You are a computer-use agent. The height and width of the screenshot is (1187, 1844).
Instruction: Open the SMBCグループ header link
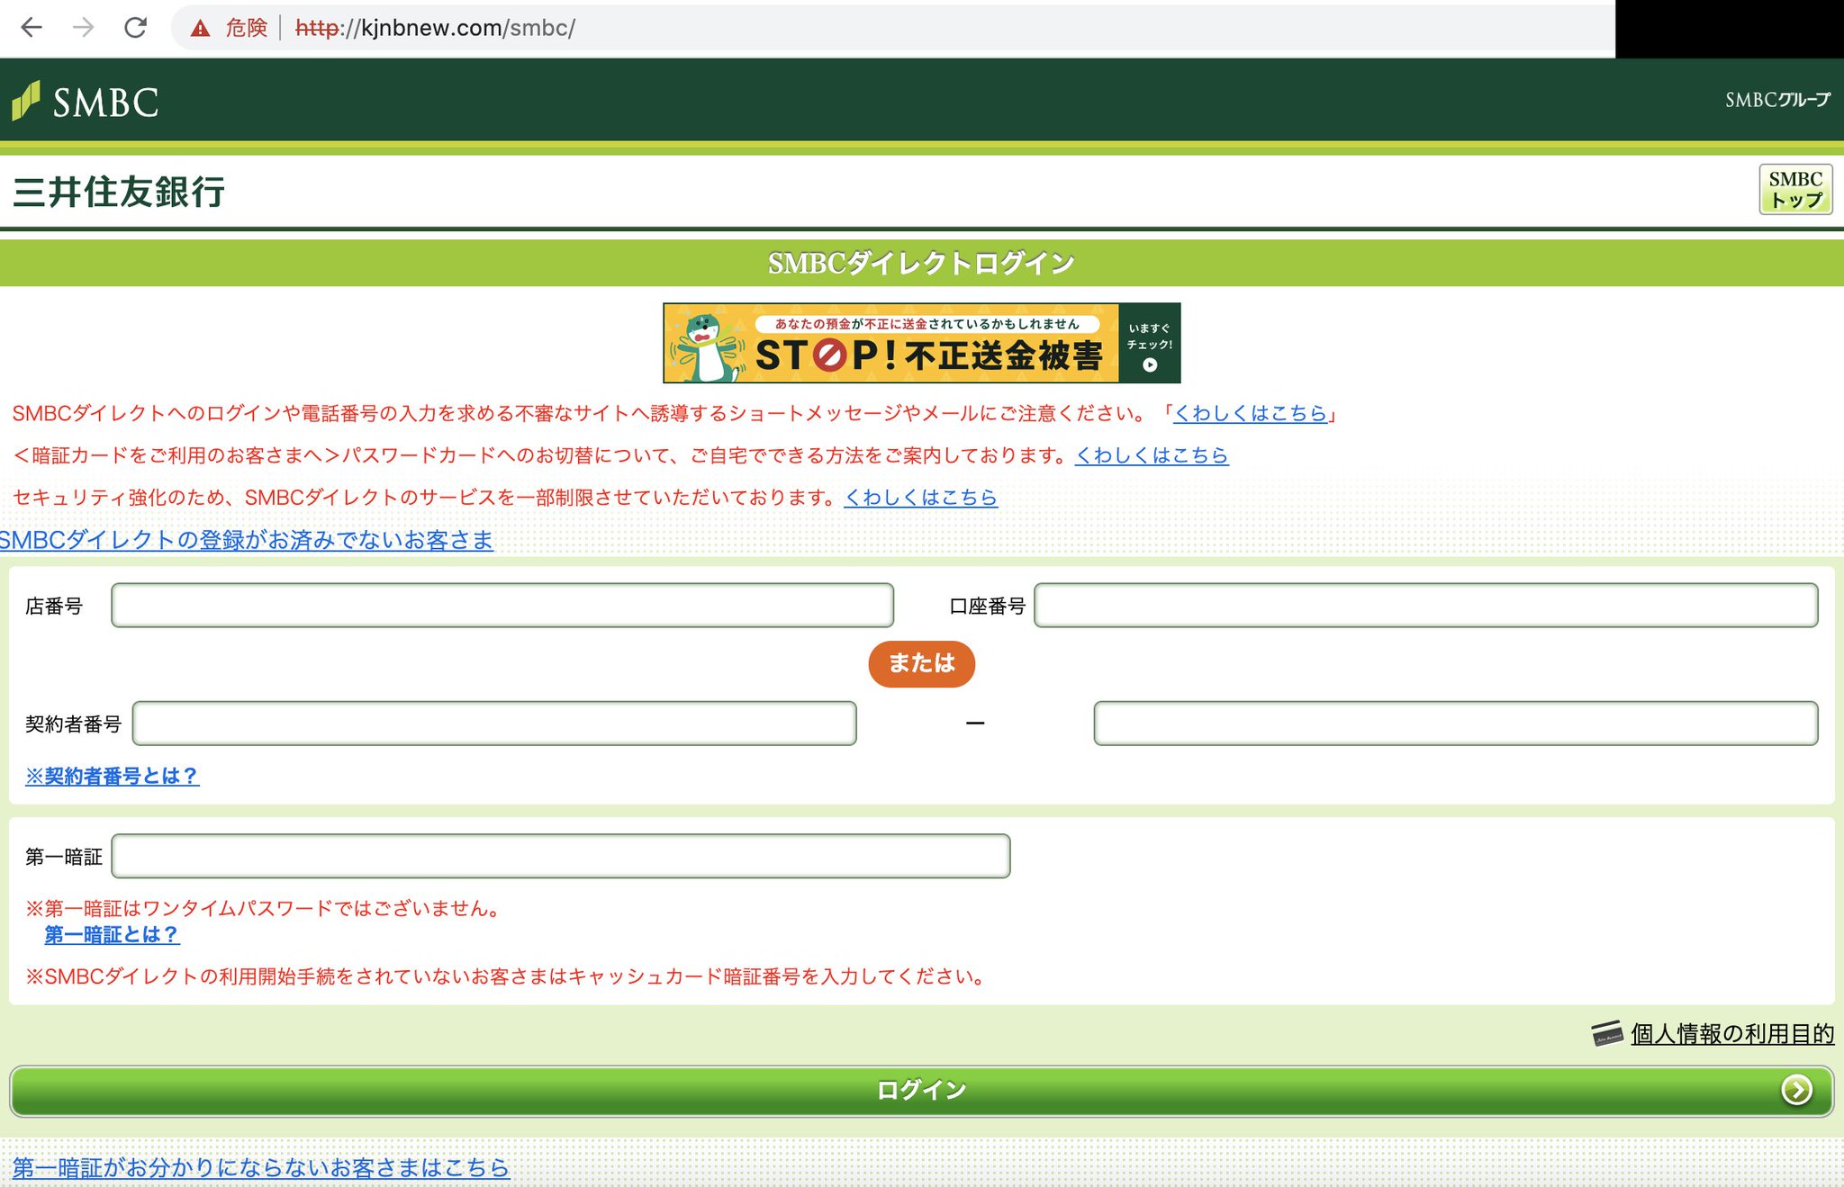[1777, 100]
